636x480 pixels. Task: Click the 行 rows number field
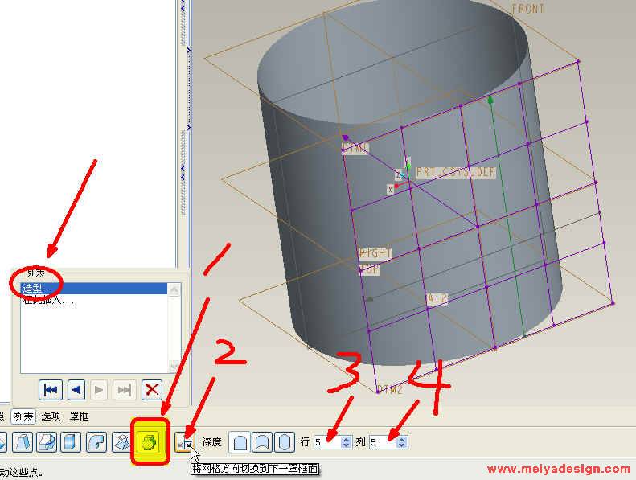click(326, 442)
